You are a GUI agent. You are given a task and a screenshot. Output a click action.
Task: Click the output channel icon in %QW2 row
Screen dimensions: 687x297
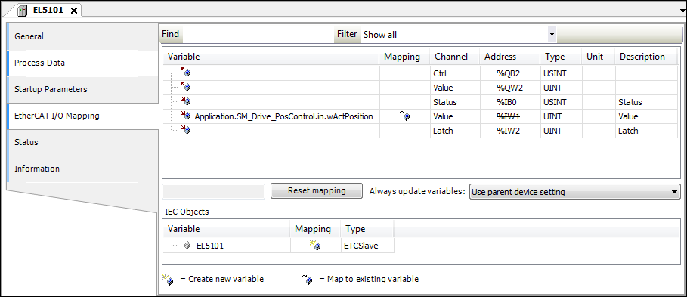[186, 87]
